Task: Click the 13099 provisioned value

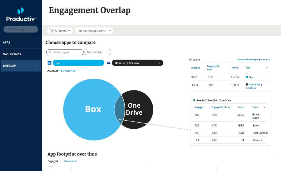Action: point(235,85)
